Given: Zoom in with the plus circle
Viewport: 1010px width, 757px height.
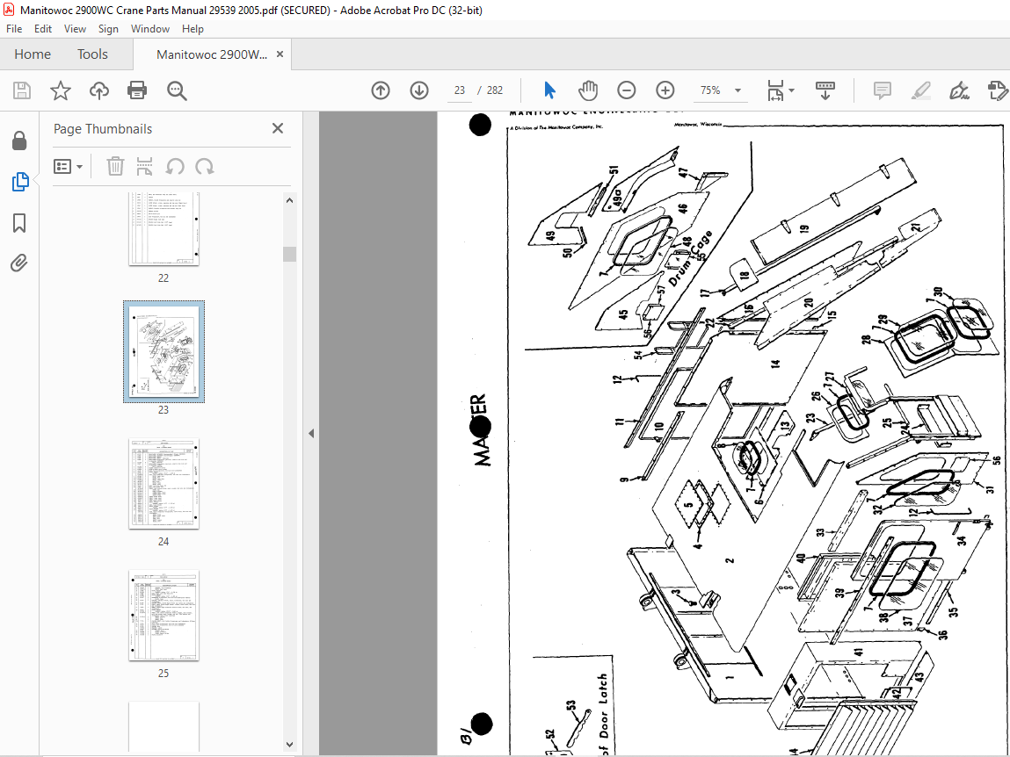Looking at the screenshot, I should click(x=665, y=90).
